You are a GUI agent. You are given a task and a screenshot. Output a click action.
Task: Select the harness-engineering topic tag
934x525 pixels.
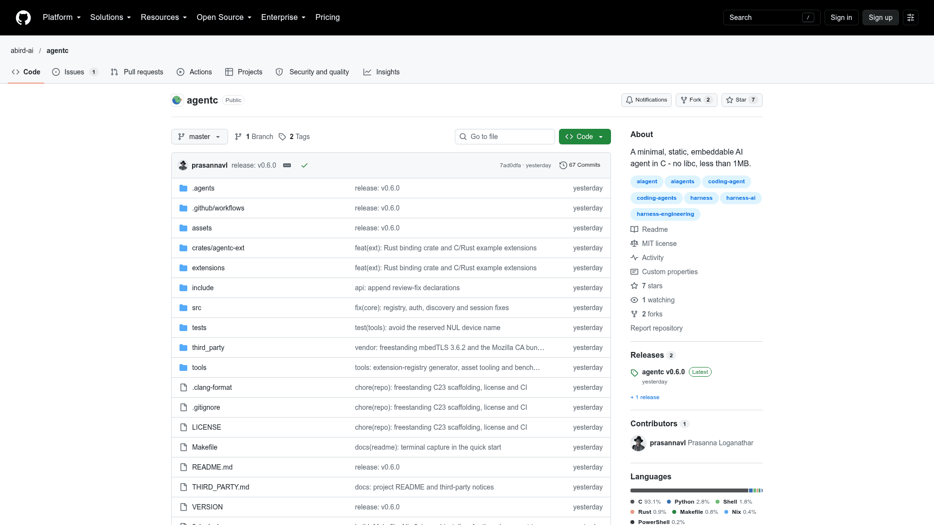tap(665, 214)
